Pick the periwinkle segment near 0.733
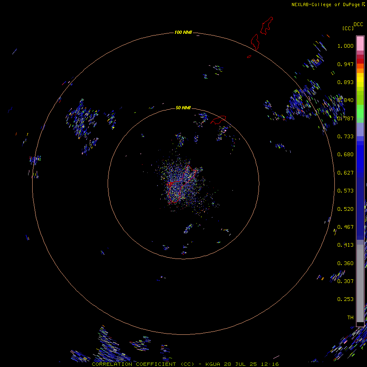367x367 pixels. (x=360, y=129)
